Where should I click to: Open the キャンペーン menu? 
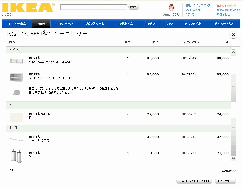tap(65, 24)
